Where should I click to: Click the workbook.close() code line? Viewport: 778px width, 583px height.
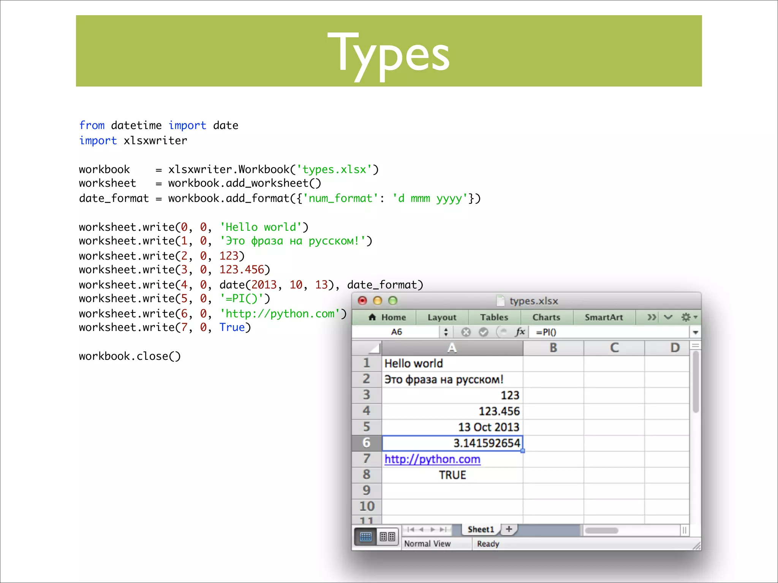[x=130, y=356]
